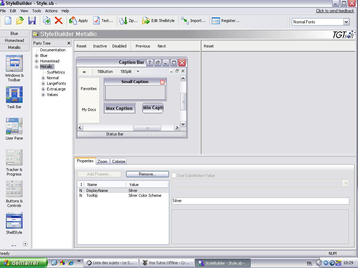Open a file with the folder icon

pyautogui.click(x=20, y=21)
